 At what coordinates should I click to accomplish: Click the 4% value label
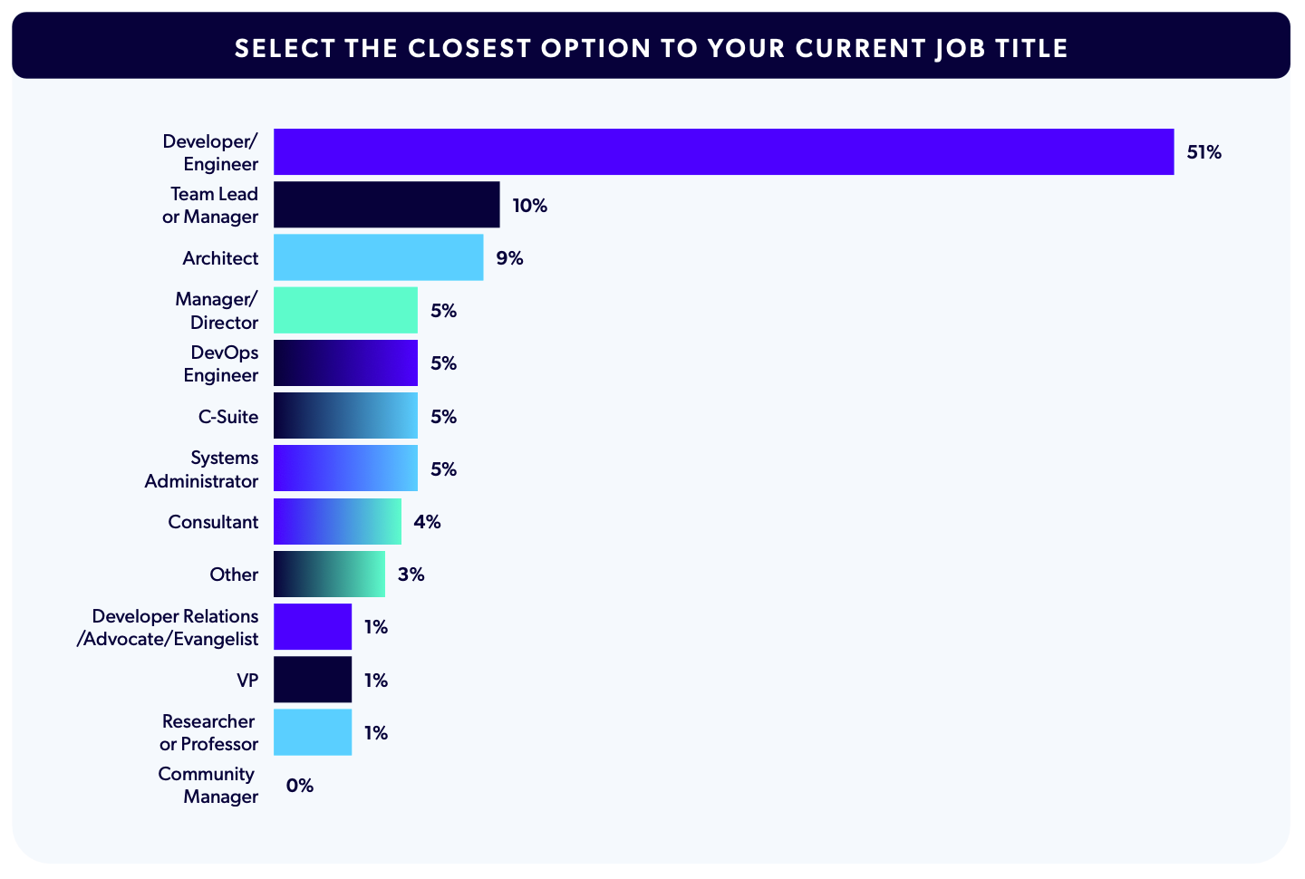(x=427, y=522)
